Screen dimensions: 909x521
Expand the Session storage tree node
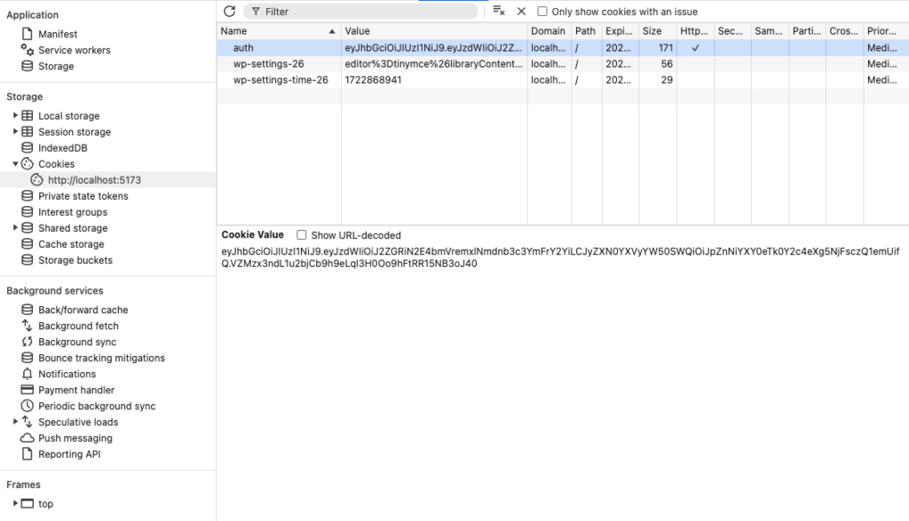[15, 132]
